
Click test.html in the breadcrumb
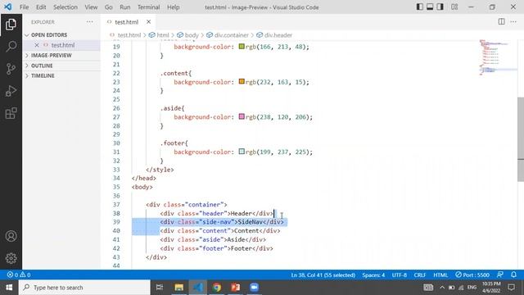coord(129,35)
